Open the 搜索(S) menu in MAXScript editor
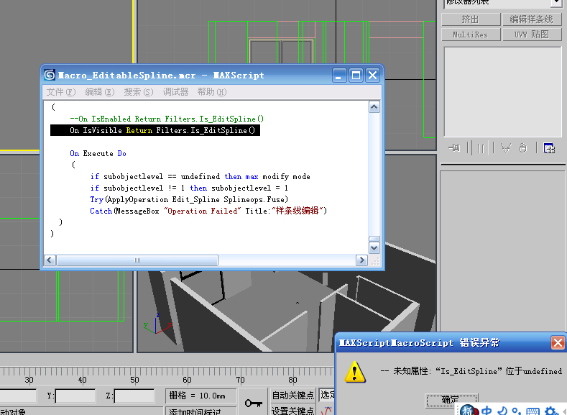 (x=139, y=92)
